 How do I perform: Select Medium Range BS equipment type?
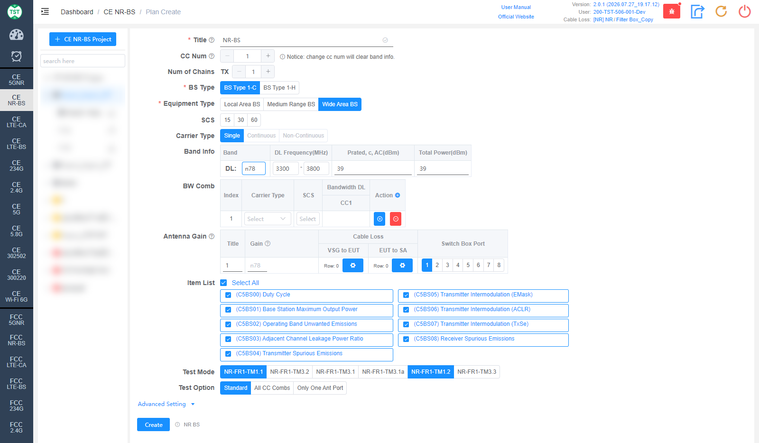(291, 104)
